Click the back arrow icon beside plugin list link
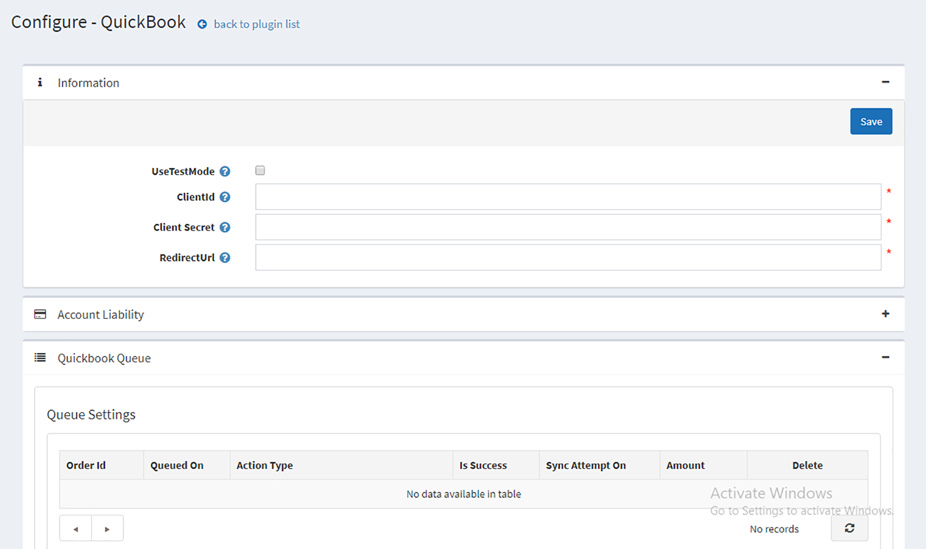The width and height of the screenshot is (926, 549). (x=202, y=24)
